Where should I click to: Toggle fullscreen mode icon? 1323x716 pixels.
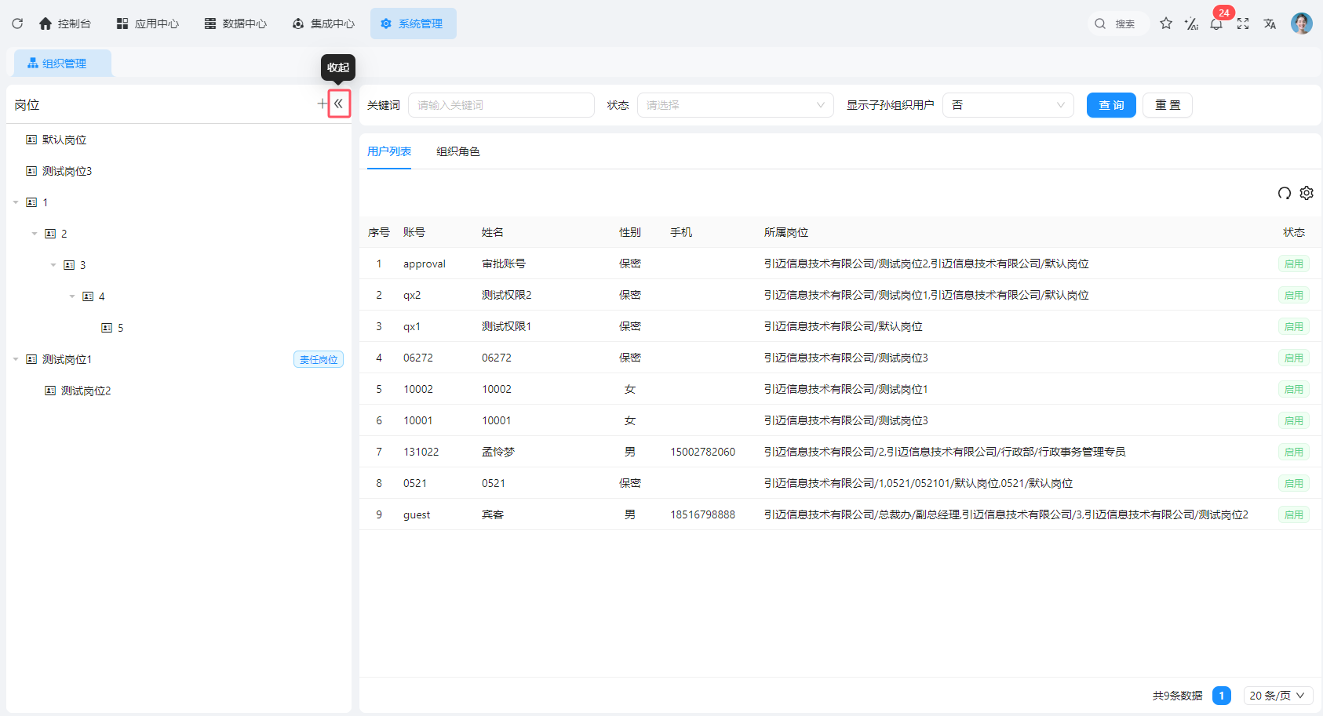point(1242,24)
